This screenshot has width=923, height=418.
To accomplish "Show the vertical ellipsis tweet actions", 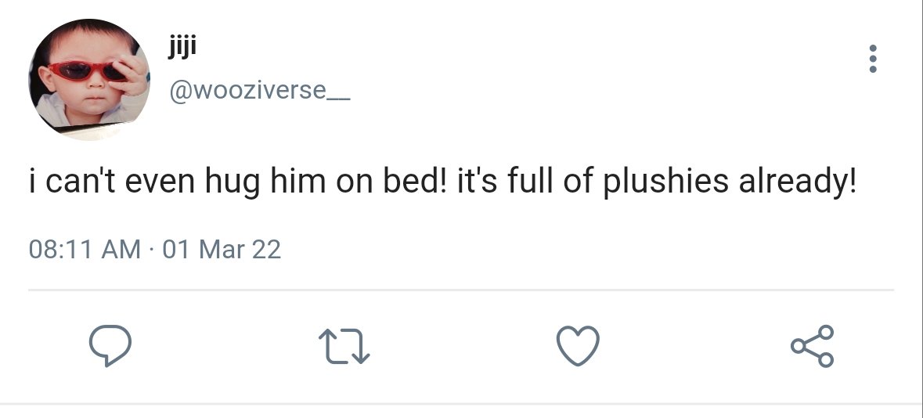I will [x=873, y=59].
